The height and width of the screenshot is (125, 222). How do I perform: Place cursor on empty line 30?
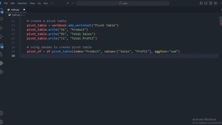click(x=119, y=56)
